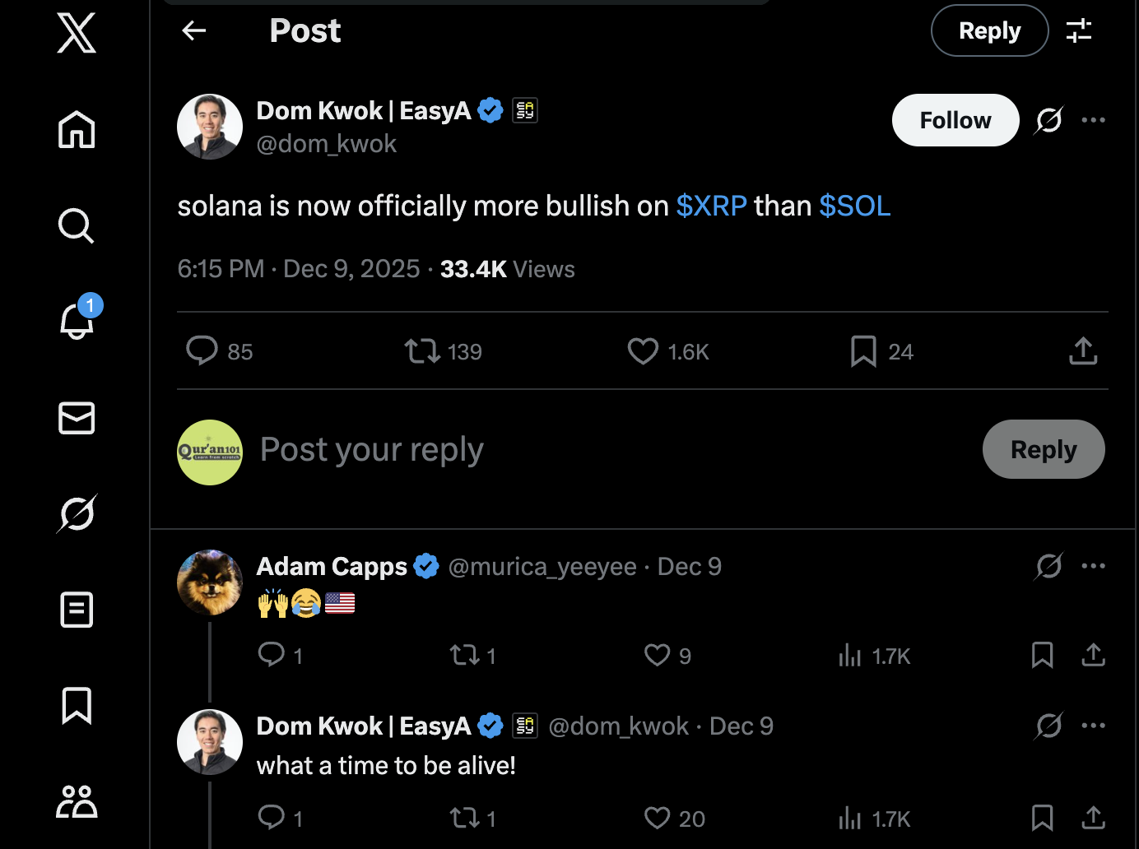
Task: Open more options for Dom Kwok's main post
Action: click(x=1093, y=120)
